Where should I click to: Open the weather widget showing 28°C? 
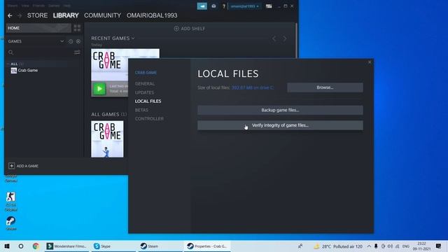tap(337, 246)
